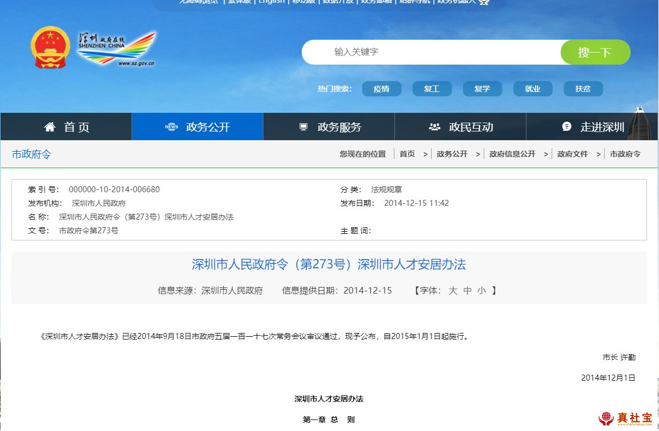659x431 pixels.
Task: Click the people icon beside 政民互动
Action: [435, 127]
